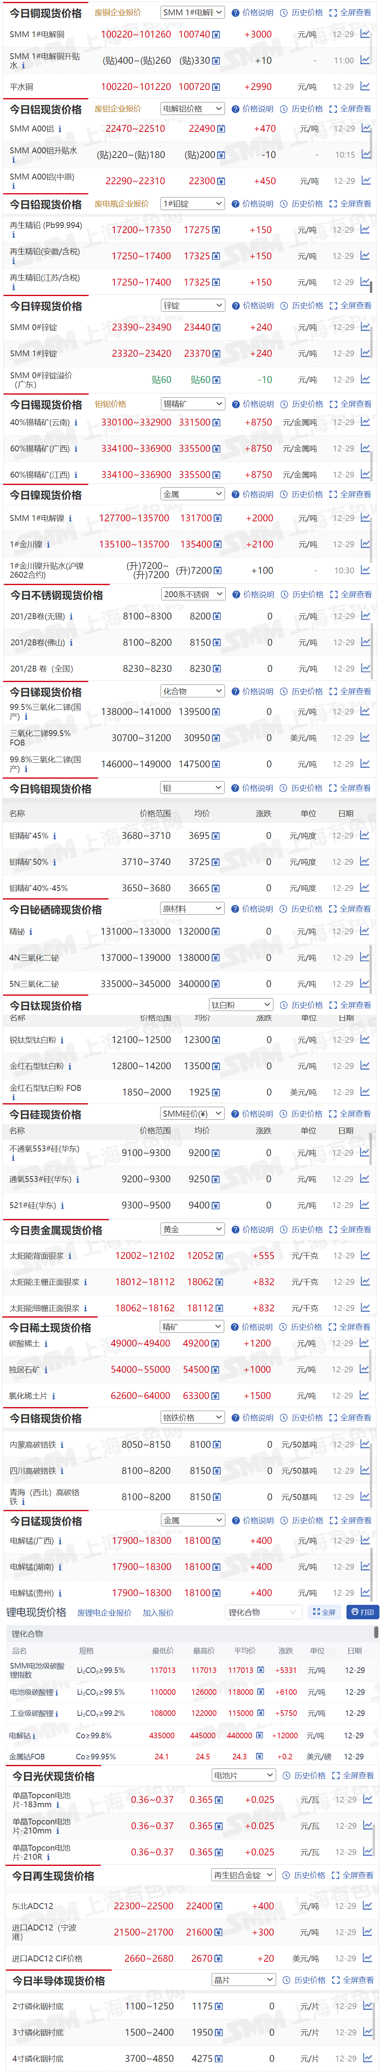Click the 打印 print button
The image size is (382, 2072).
[x=362, y=1613]
